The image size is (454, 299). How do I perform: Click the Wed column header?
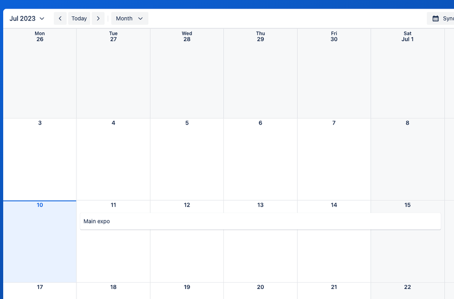[x=187, y=33]
